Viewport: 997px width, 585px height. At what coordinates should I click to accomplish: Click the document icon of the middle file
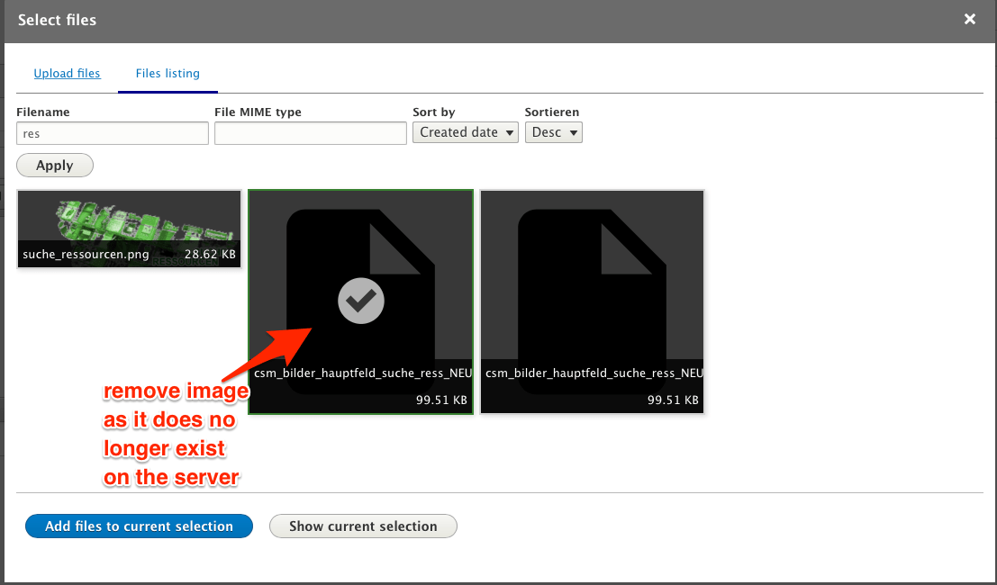pos(360,270)
